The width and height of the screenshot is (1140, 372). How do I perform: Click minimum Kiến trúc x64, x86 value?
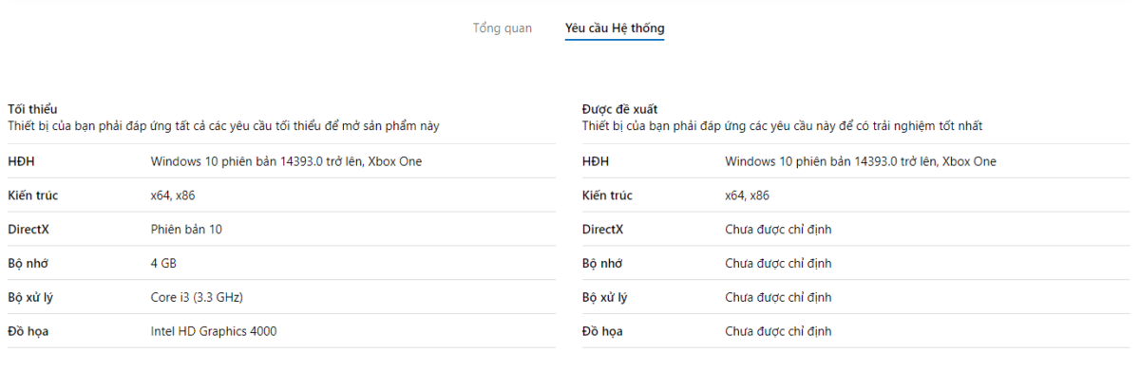click(x=173, y=195)
